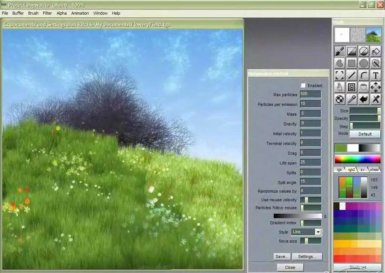
Task: Select the paintbrush tool
Action: (x=340, y=51)
